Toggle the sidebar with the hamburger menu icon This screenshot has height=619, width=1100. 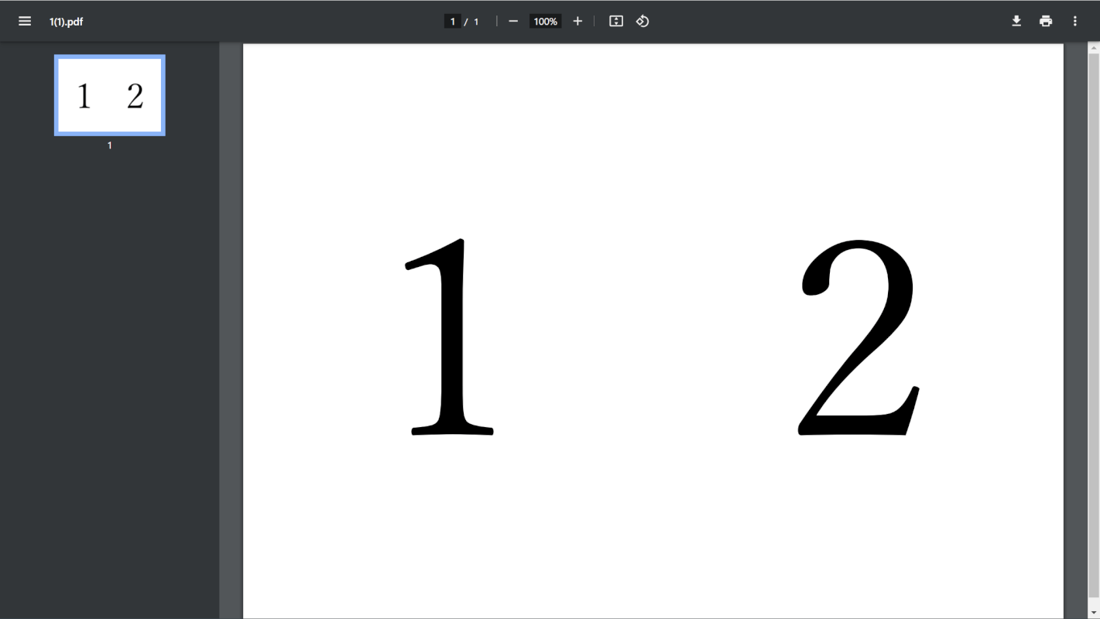pos(25,22)
